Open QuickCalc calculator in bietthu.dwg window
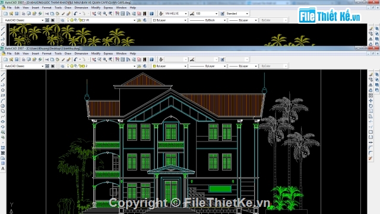The height and width of the screenshot is (214, 380). pyautogui.click(x=145, y=59)
